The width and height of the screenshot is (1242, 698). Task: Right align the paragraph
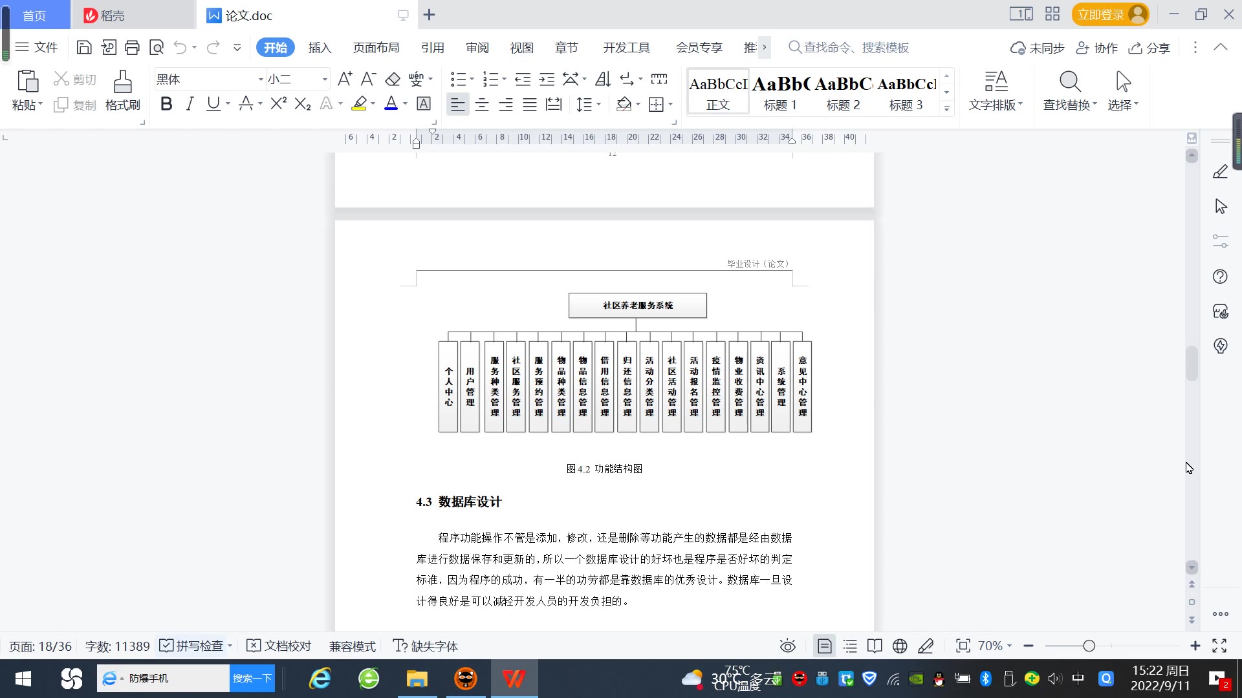506,104
